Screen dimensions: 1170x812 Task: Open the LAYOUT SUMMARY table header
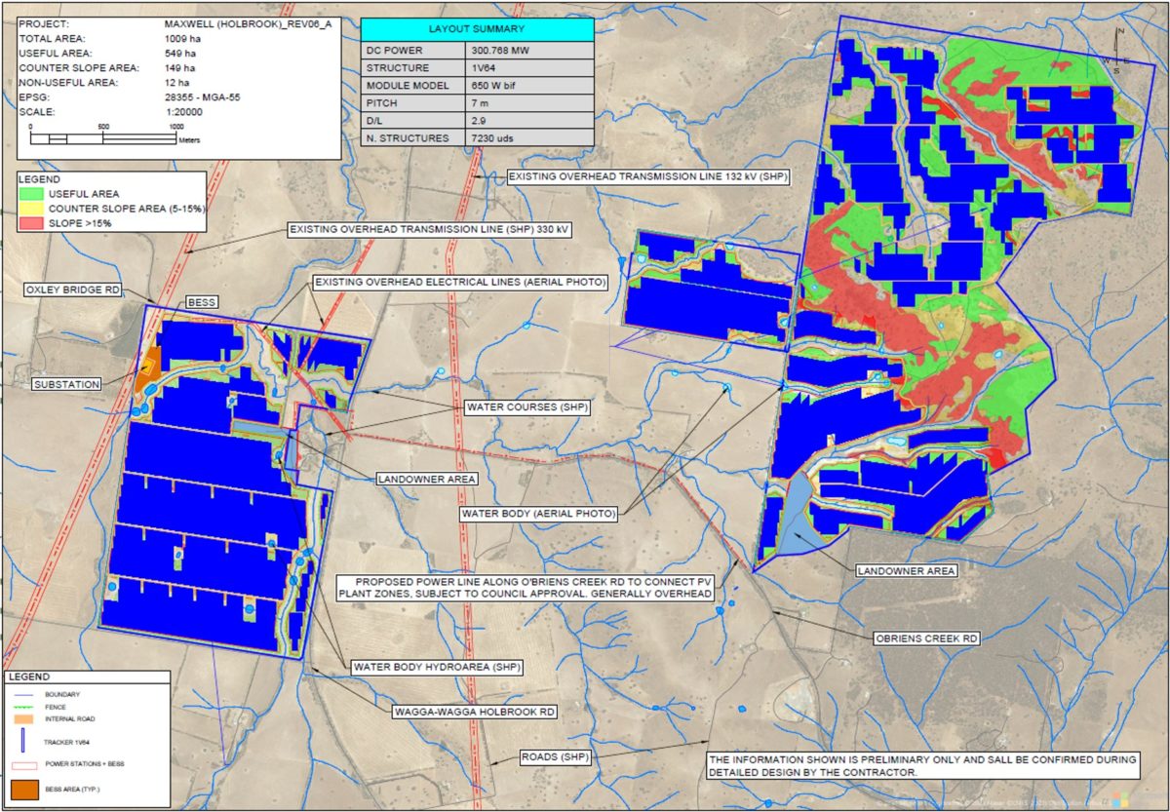[478, 29]
